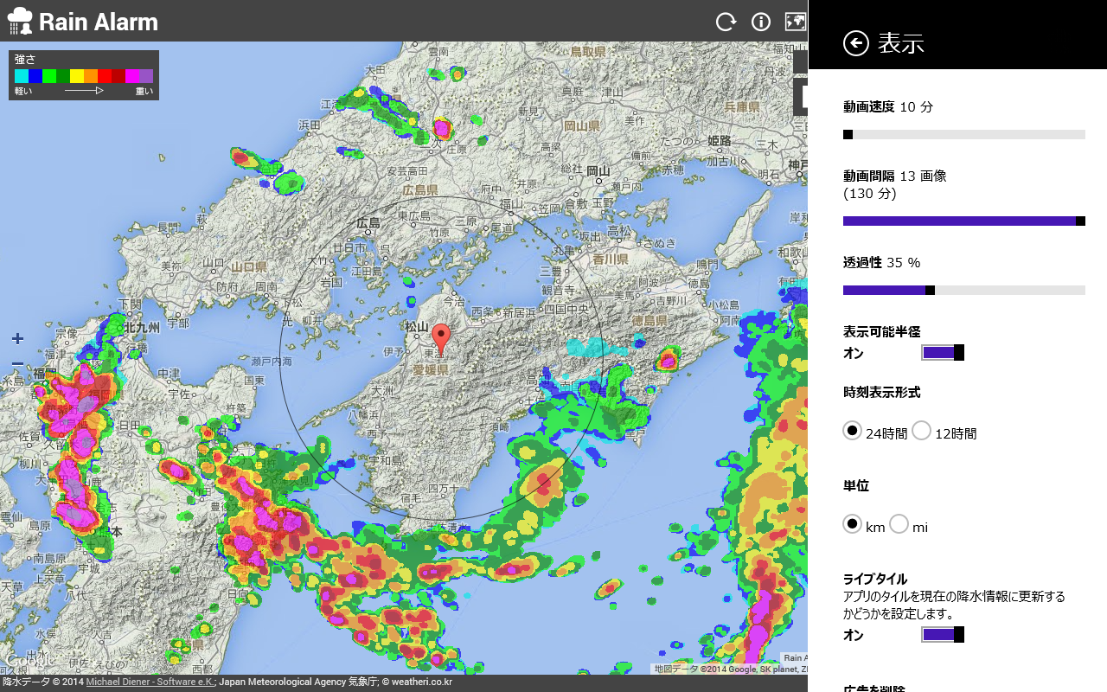Click the 宇和島 city label

coord(384,460)
